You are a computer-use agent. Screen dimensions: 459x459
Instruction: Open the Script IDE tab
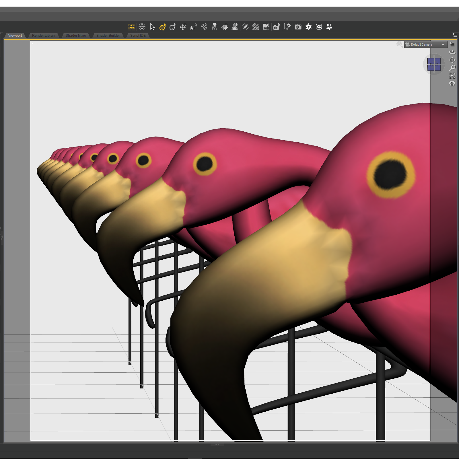pyautogui.click(x=138, y=36)
